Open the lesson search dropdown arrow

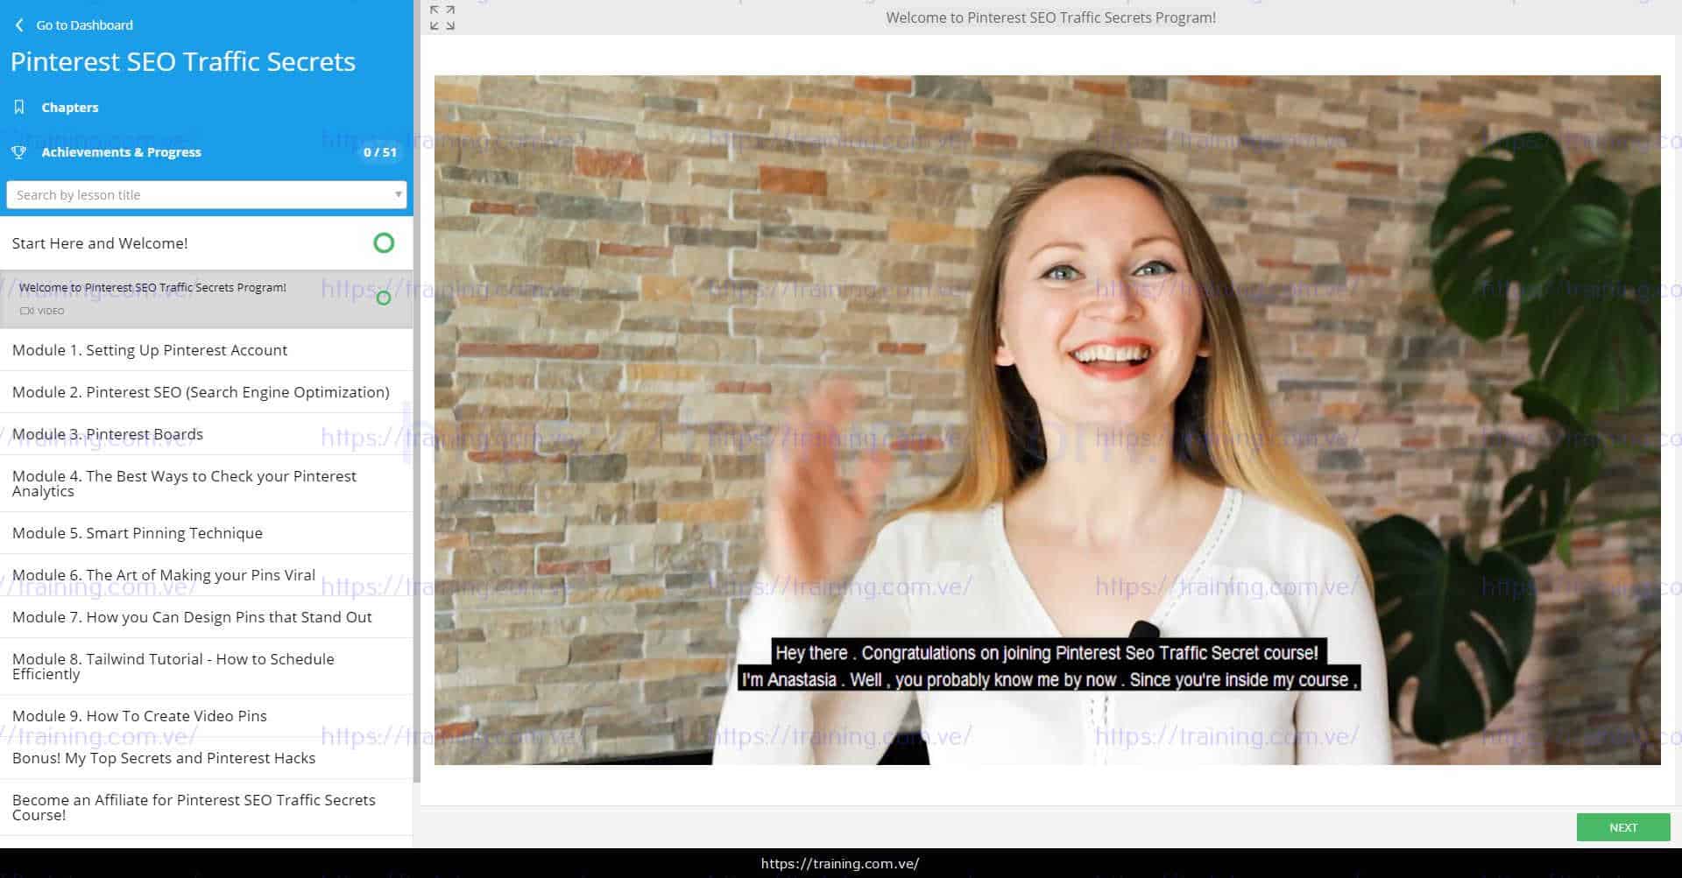[x=398, y=194]
